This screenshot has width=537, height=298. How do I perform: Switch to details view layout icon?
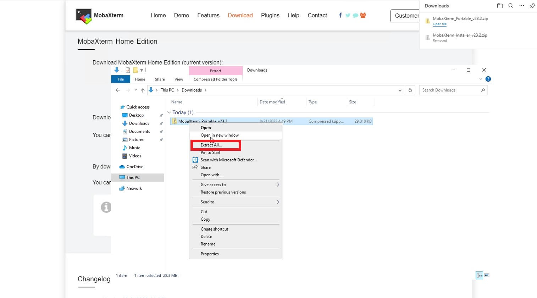(x=480, y=275)
